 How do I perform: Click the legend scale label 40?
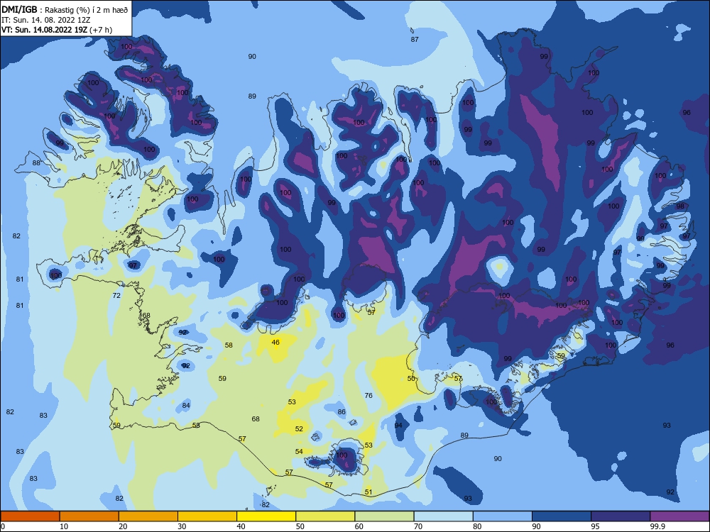241,526
